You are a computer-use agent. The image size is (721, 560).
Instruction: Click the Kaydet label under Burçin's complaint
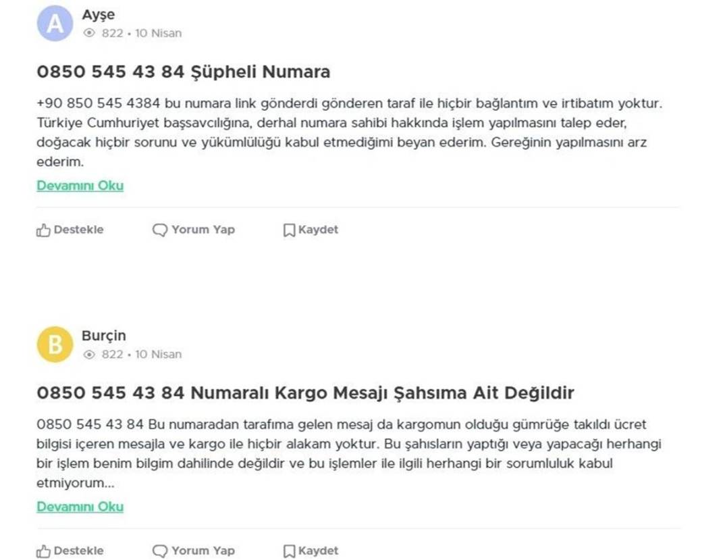click(318, 550)
